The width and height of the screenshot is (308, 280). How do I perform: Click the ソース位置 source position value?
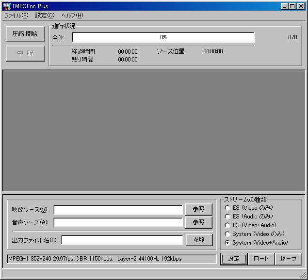click(213, 51)
